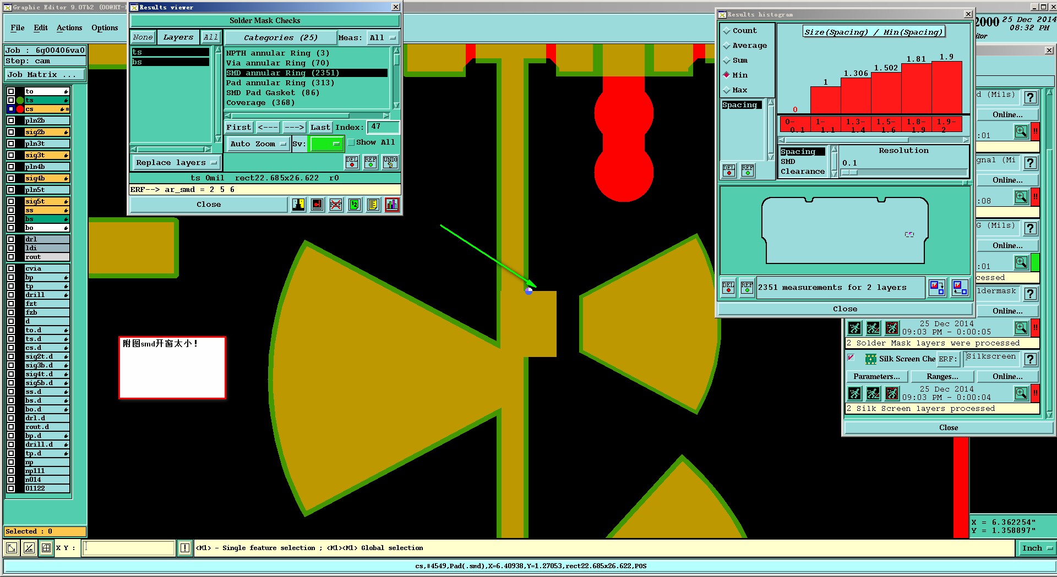Click the green numbered page icon
Image resolution: width=1057 pixels, height=577 pixels.
(x=355, y=205)
